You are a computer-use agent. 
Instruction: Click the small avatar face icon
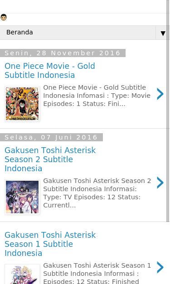coord(4,17)
